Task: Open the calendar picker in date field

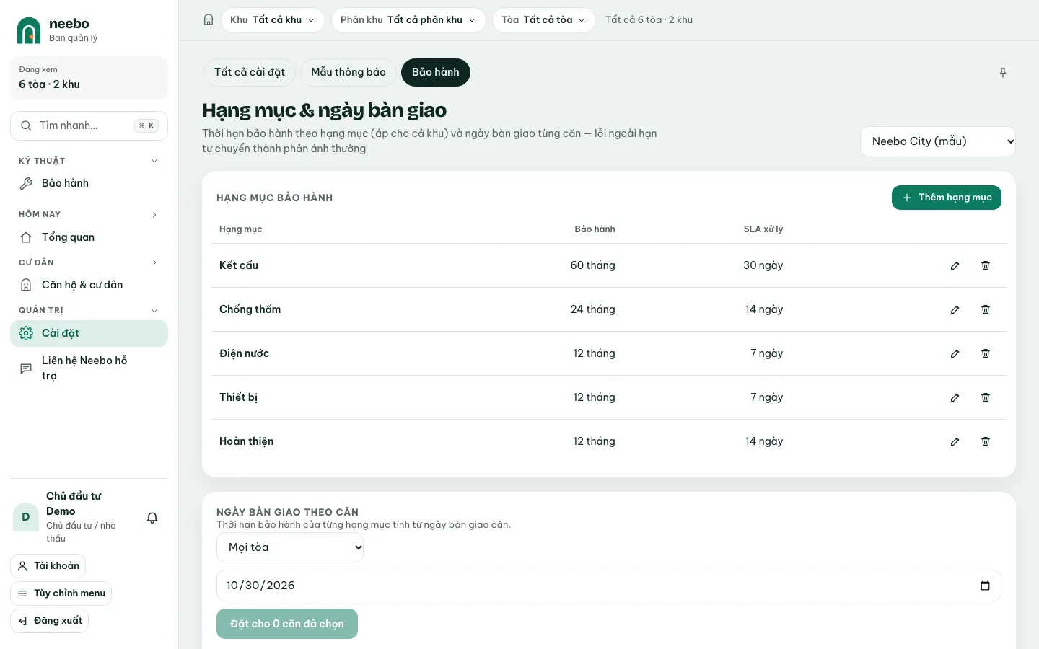Action: coord(985,586)
